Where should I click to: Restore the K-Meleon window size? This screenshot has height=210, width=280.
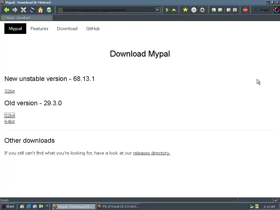tap(272, 2)
